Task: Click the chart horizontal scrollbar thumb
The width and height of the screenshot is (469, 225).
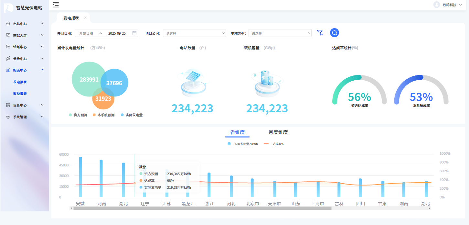Action: pyautogui.click(x=202, y=208)
